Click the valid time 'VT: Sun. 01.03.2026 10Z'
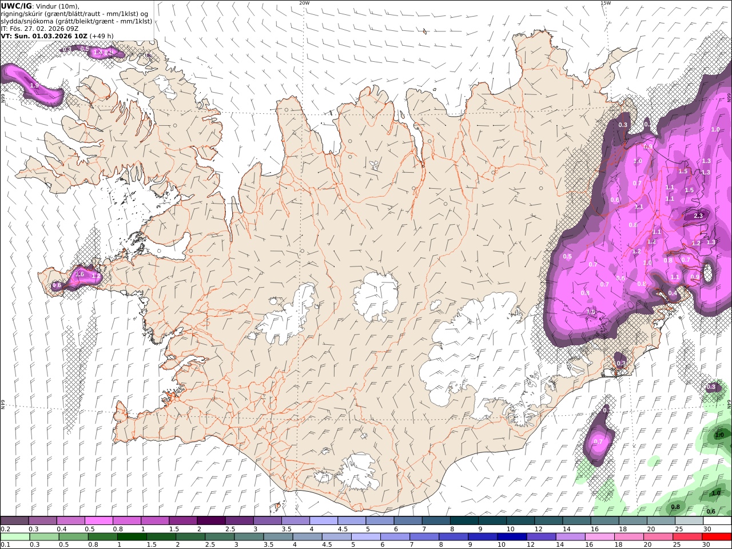This screenshot has width=732, height=549. coord(44,36)
